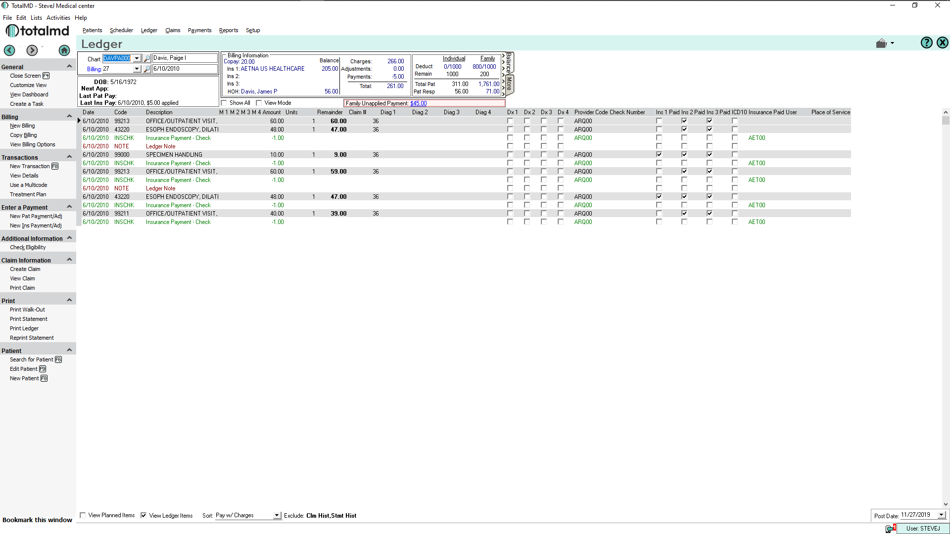Image resolution: width=950 pixels, height=534 pixels.
Task: Open the help question mark icon
Action: click(x=926, y=43)
